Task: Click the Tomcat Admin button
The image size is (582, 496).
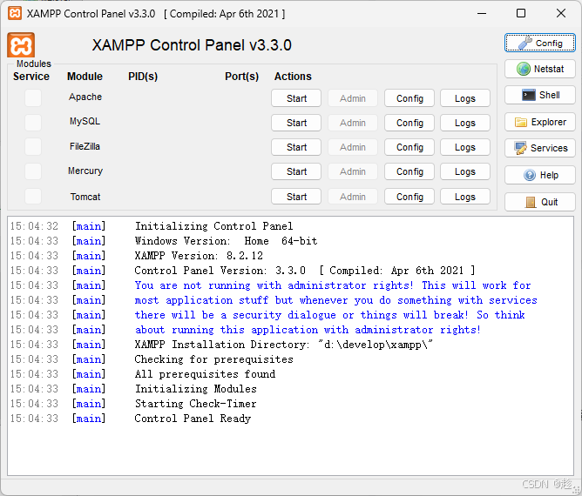Action: coord(353,197)
